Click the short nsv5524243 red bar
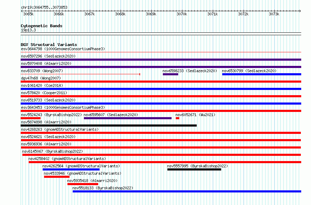Viewport: 311px width, 205px height. pyautogui.click(x=30, y=118)
